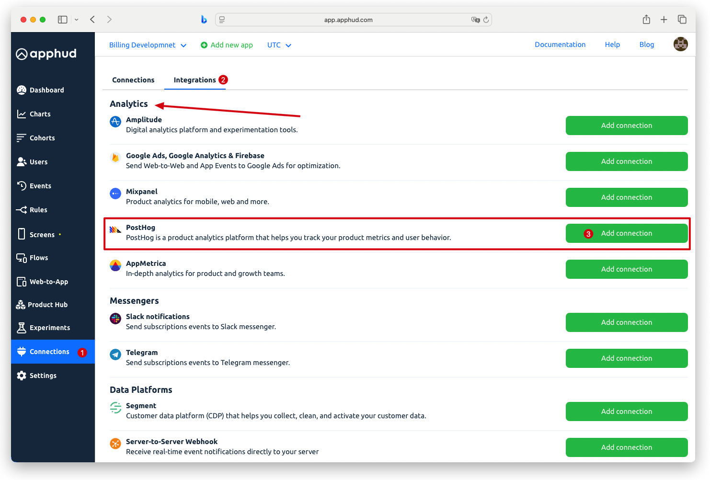The image size is (710, 480).
Task: Add connection for Server-to-Server Webhook
Action: point(627,447)
